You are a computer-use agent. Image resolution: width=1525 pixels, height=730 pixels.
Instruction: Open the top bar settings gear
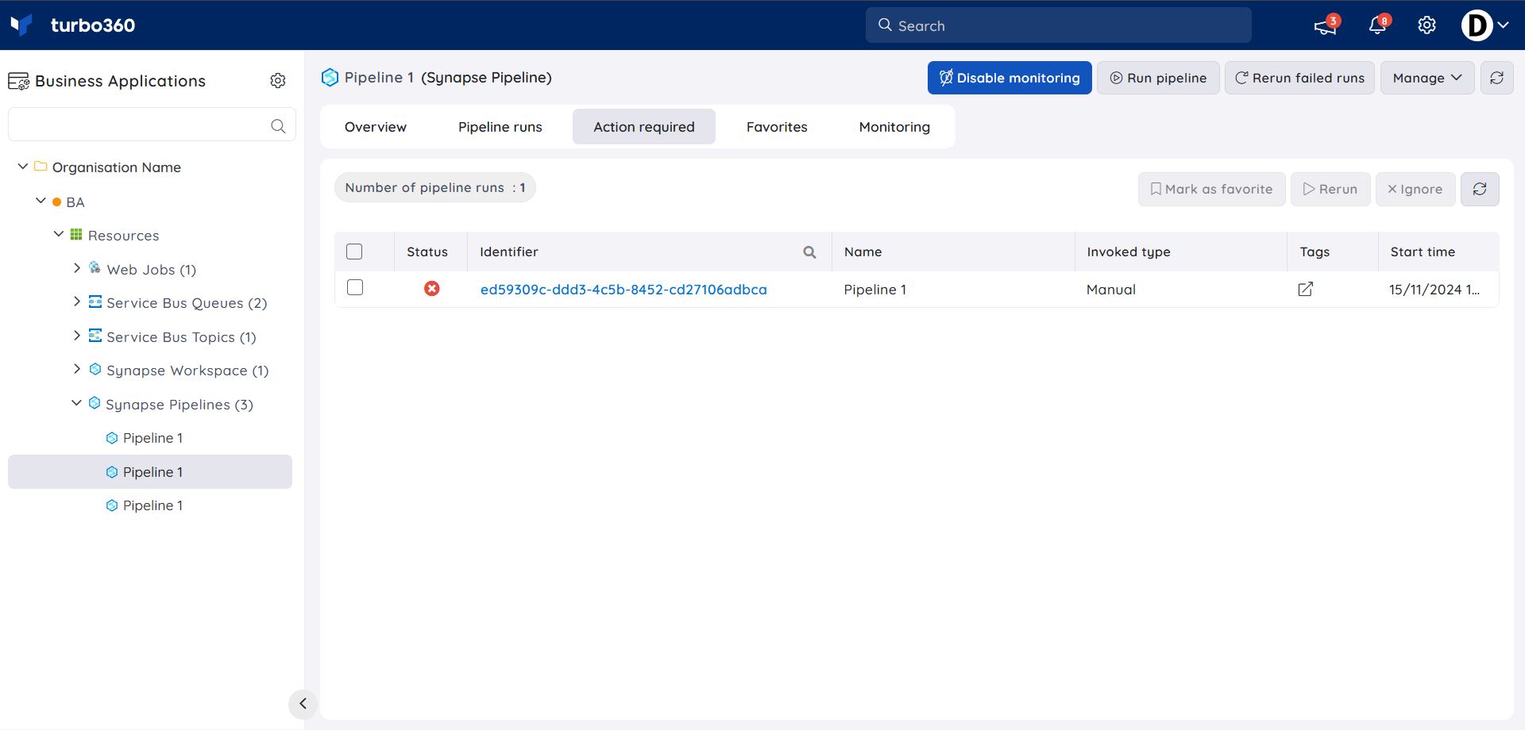(x=1427, y=25)
